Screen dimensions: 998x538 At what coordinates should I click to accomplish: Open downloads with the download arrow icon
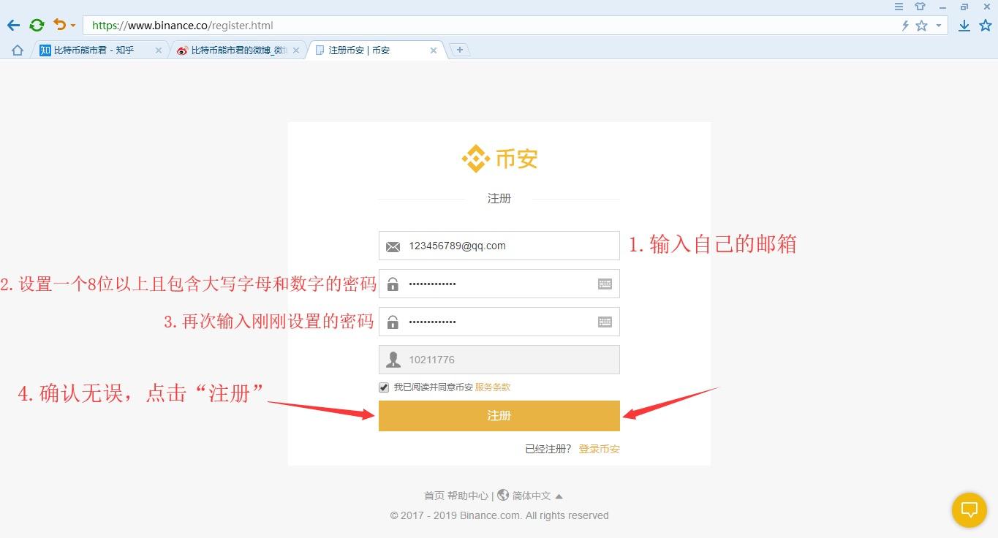964,26
